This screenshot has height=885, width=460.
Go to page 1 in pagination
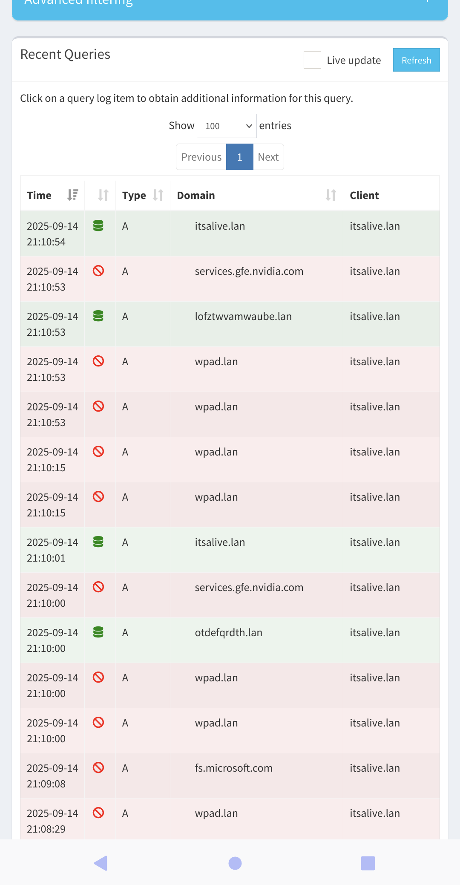click(x=239, y=157)
